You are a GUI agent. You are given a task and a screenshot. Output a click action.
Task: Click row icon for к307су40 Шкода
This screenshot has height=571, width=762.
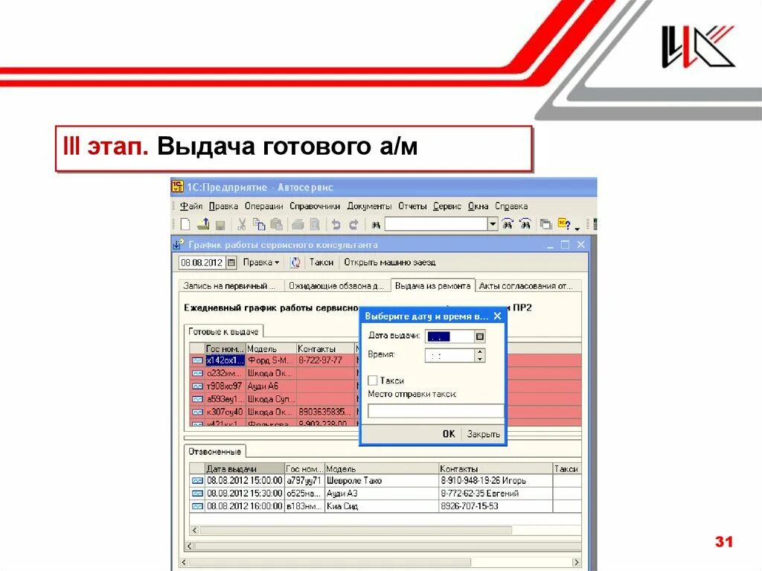tap(197, 412)
